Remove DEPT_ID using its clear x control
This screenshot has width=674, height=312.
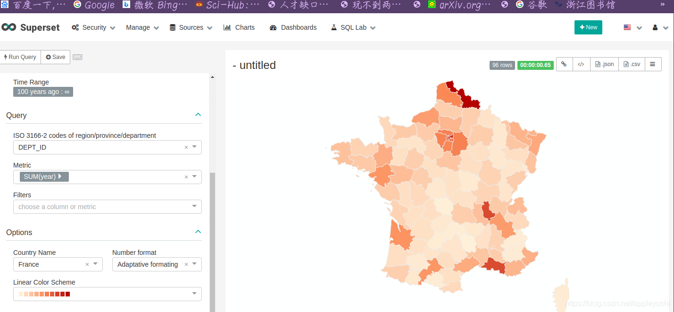point(186,147)
